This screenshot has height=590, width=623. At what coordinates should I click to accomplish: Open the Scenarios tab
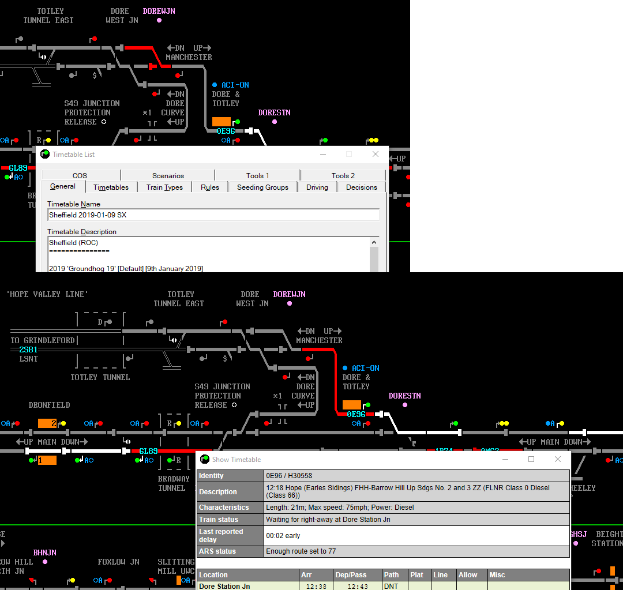(x=168, y=175)
